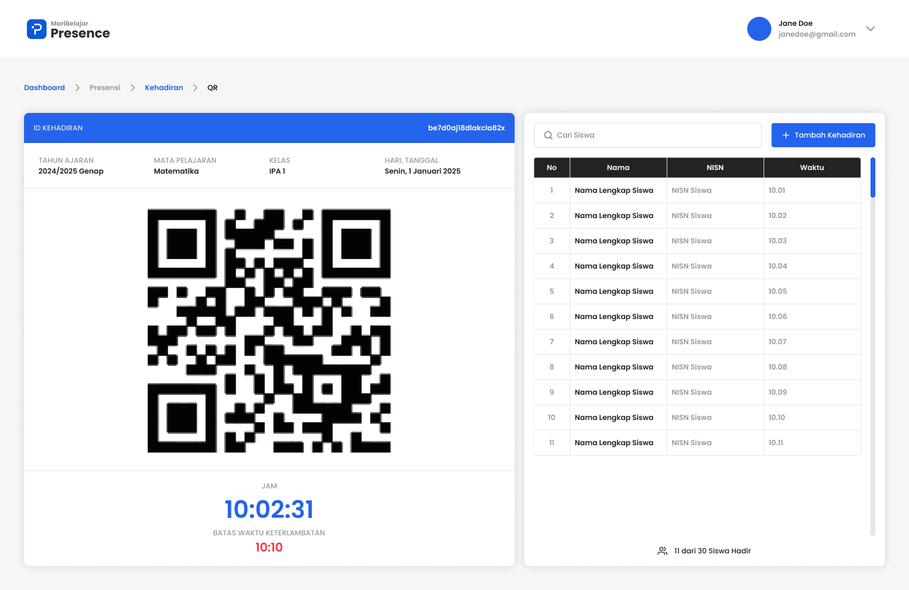Select student name in row 4
Image resolution: width=909 pixels, height=590 pixels.
coord(614,266)
